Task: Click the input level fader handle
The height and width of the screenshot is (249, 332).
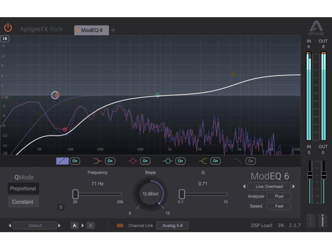Action: tap(310, 175)
